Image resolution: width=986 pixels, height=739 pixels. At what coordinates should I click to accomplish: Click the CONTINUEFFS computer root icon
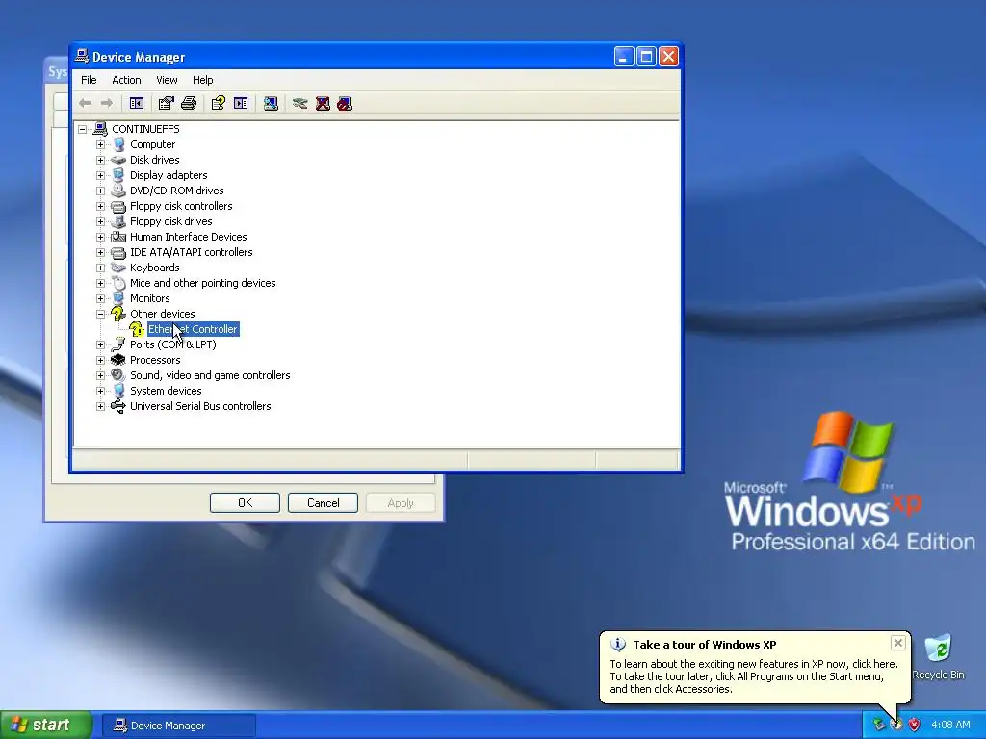tap(100, 129)
